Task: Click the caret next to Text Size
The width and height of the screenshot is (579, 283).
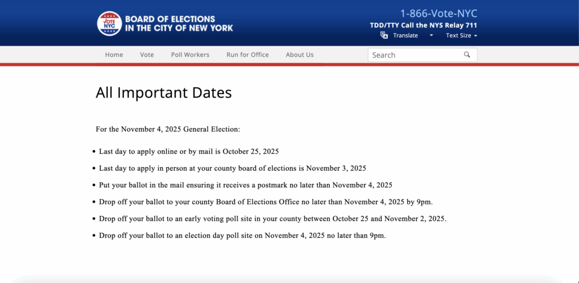Action: tap(476, 36)
